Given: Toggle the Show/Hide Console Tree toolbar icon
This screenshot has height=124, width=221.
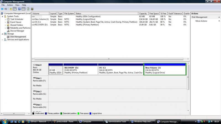Looking at the screenshot, I should 15,9.
